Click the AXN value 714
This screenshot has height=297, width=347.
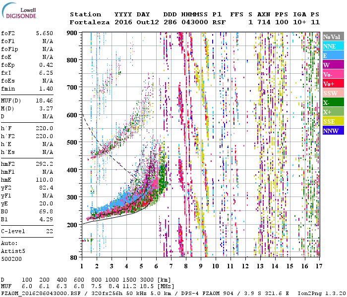click(264, 22)
